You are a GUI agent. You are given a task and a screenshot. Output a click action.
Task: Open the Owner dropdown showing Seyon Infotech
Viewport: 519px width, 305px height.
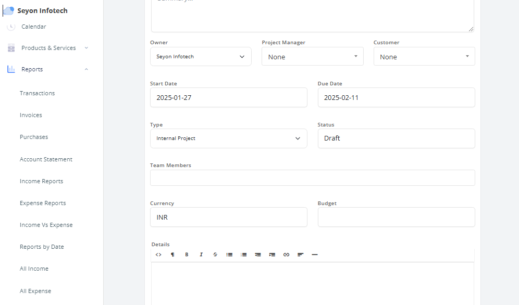point(201,57)
